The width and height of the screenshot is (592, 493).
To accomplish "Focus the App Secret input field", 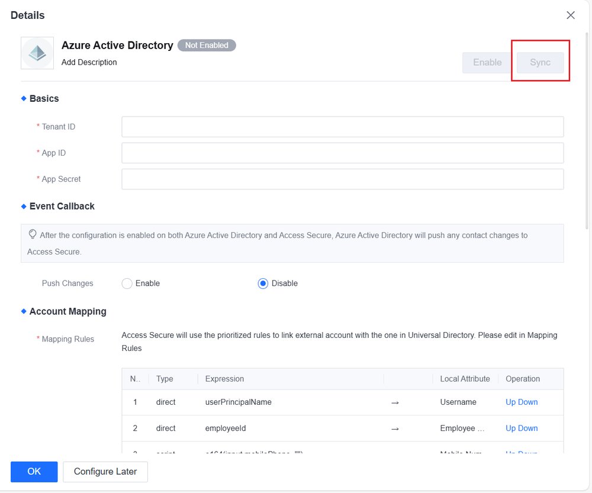I will (342, 179).
